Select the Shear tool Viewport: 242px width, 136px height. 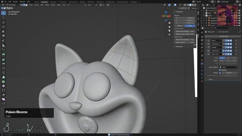(3, 99)
